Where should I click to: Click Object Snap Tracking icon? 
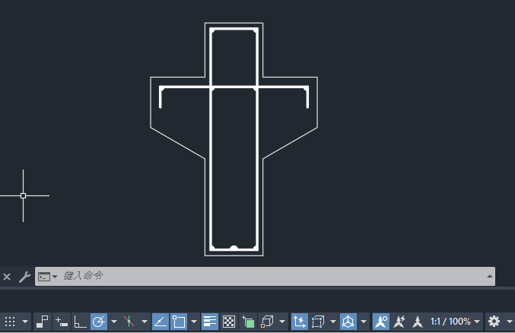[x=161, y=322]
